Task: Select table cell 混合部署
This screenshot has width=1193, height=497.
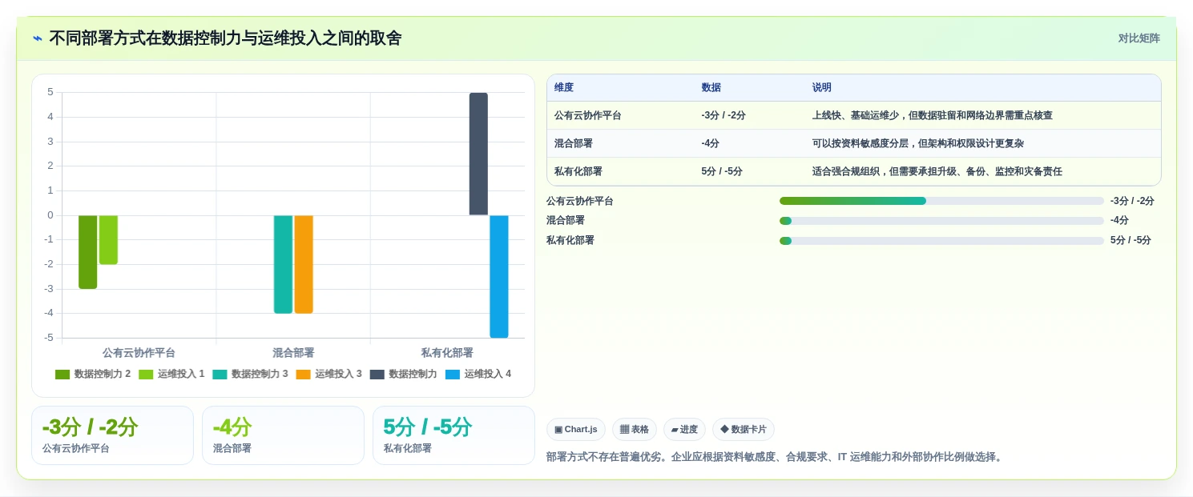Action: pyautogui.click(x=574, y=143)
